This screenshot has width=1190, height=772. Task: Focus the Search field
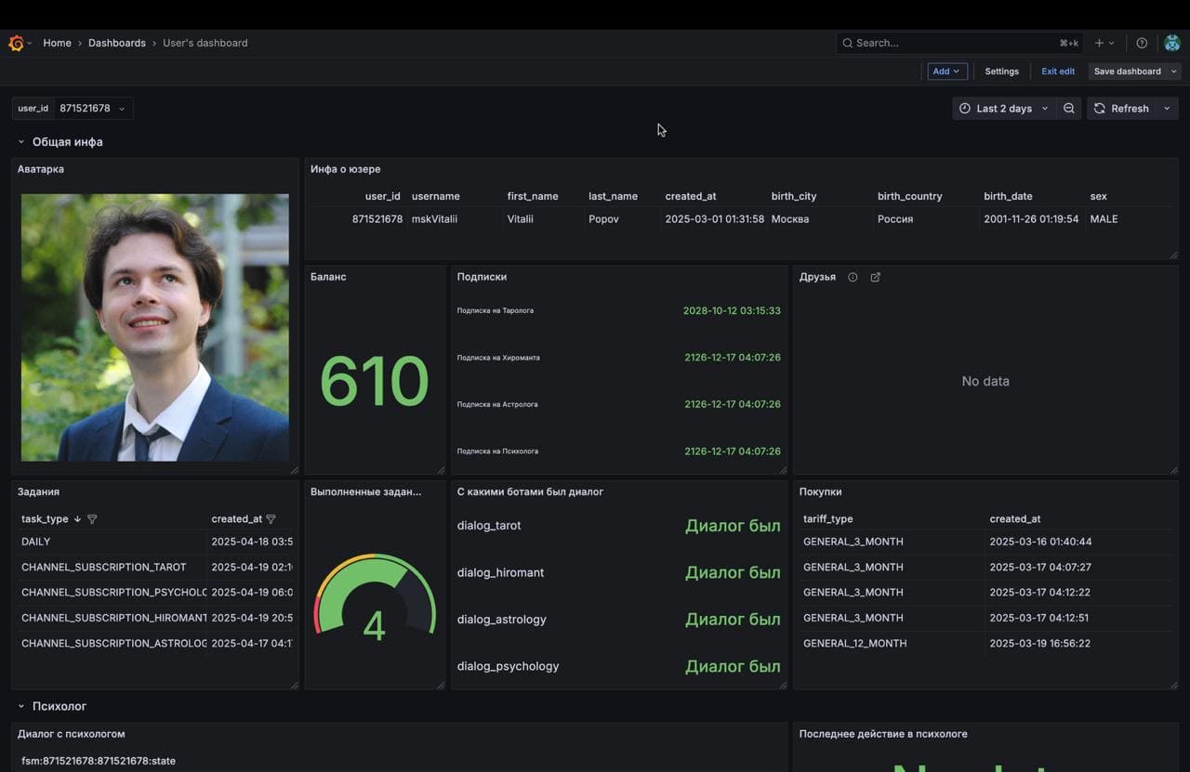(959, 43)
